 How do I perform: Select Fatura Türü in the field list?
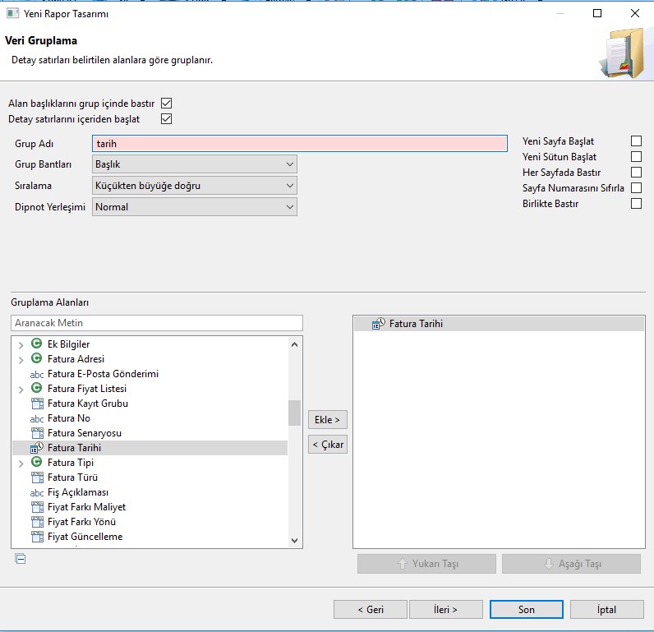[73, 477]
